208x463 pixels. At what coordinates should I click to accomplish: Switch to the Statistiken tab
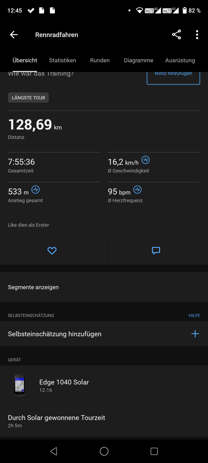tap(63, 60)
